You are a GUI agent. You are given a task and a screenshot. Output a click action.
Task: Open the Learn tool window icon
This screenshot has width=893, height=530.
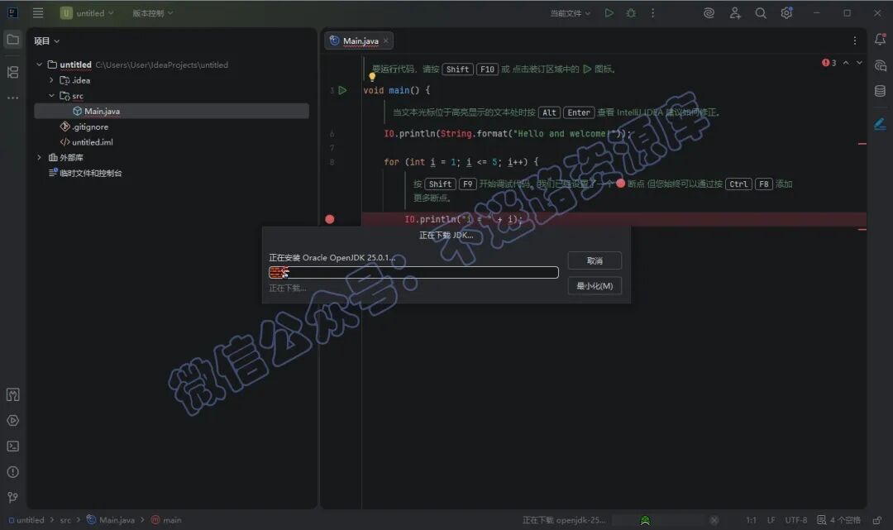pyautogui.click(x=12, y=394)
